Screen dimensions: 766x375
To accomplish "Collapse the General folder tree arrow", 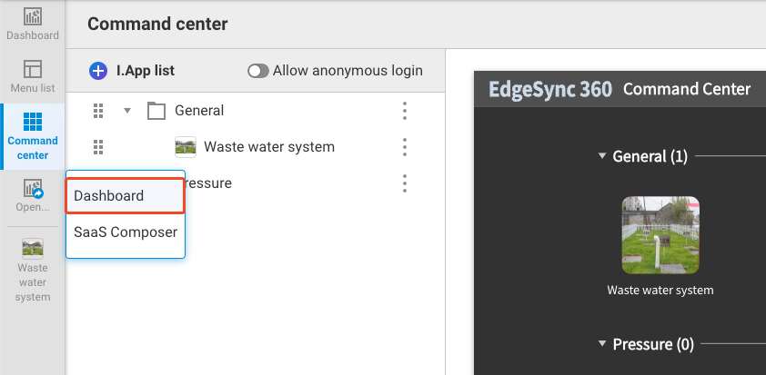I will coord(128,111).
